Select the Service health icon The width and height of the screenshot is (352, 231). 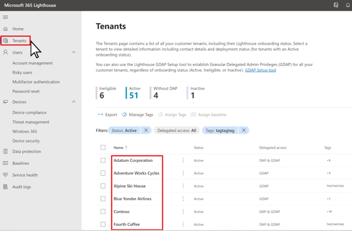[5, 175]
